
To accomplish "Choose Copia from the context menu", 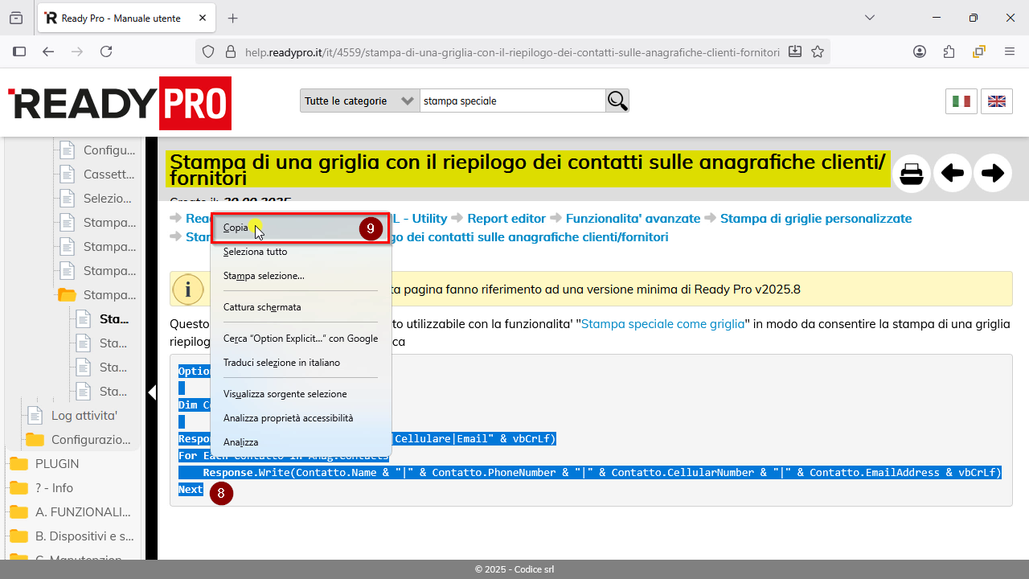I will 236,228.
